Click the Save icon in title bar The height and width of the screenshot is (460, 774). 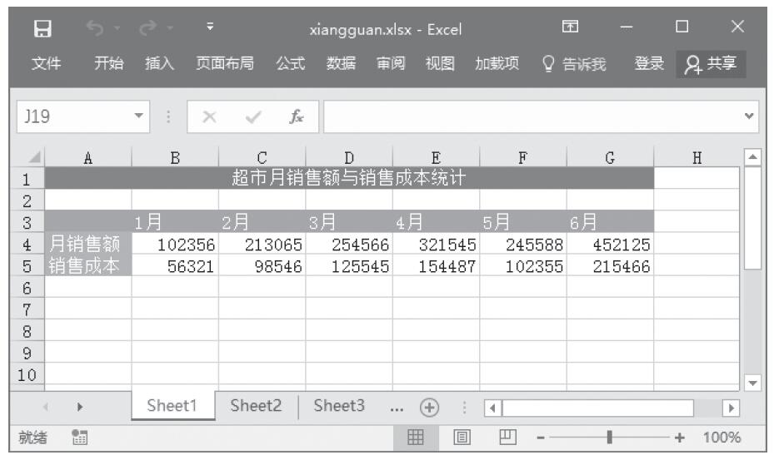[38, 28]
